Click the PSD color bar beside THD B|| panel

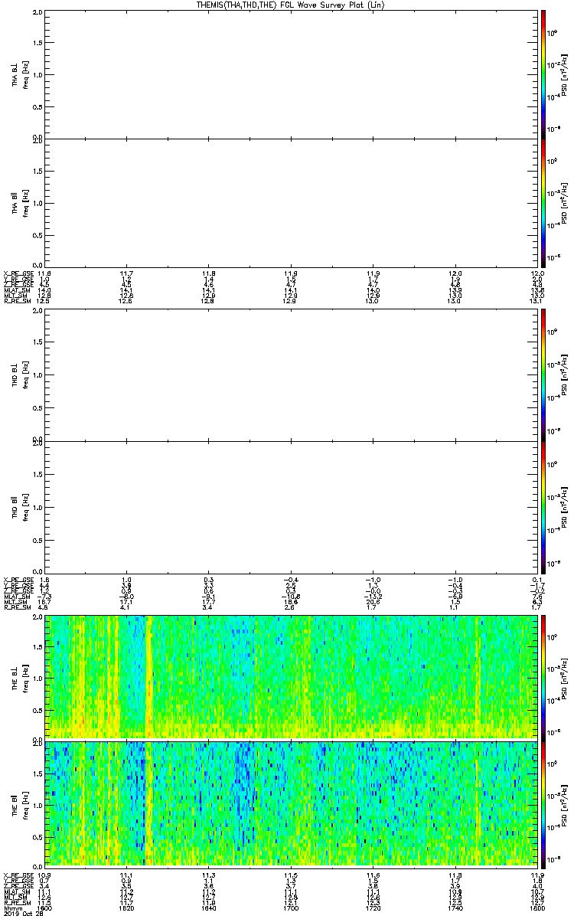point(543,506)
